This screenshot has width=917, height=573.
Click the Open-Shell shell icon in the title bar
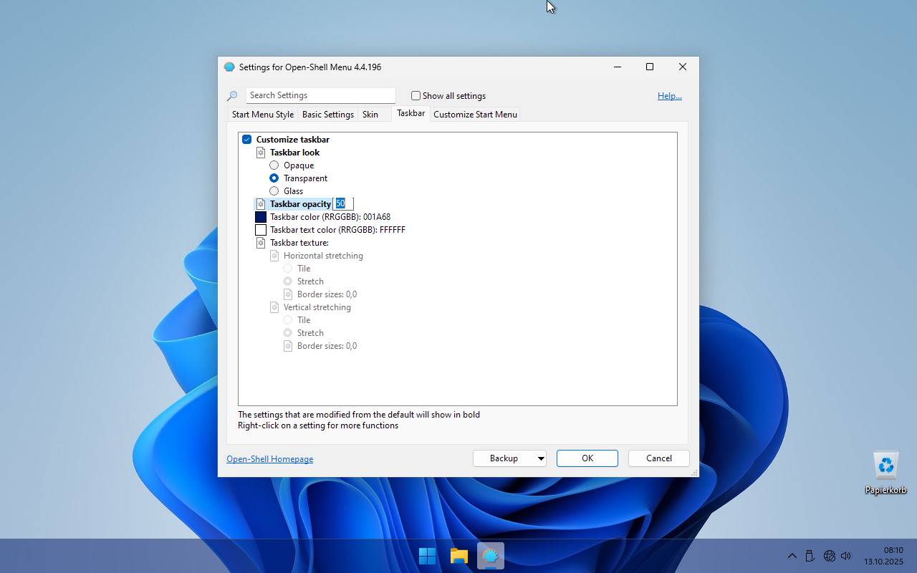(x=229, y=67)
